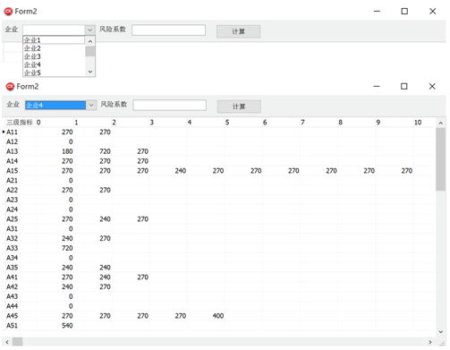This screenshot has height=350, width=450.
Task: Select row A31 label
Action: pyautogui.click(x=12, y=229)
